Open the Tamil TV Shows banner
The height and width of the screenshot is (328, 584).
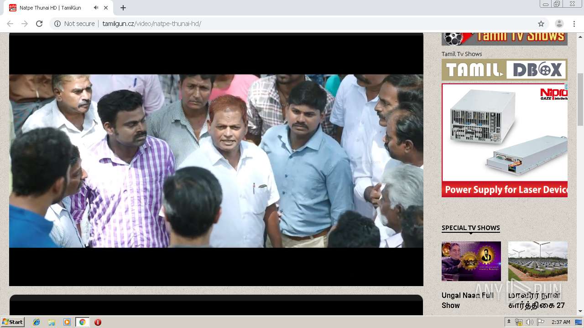pos(505,39)
